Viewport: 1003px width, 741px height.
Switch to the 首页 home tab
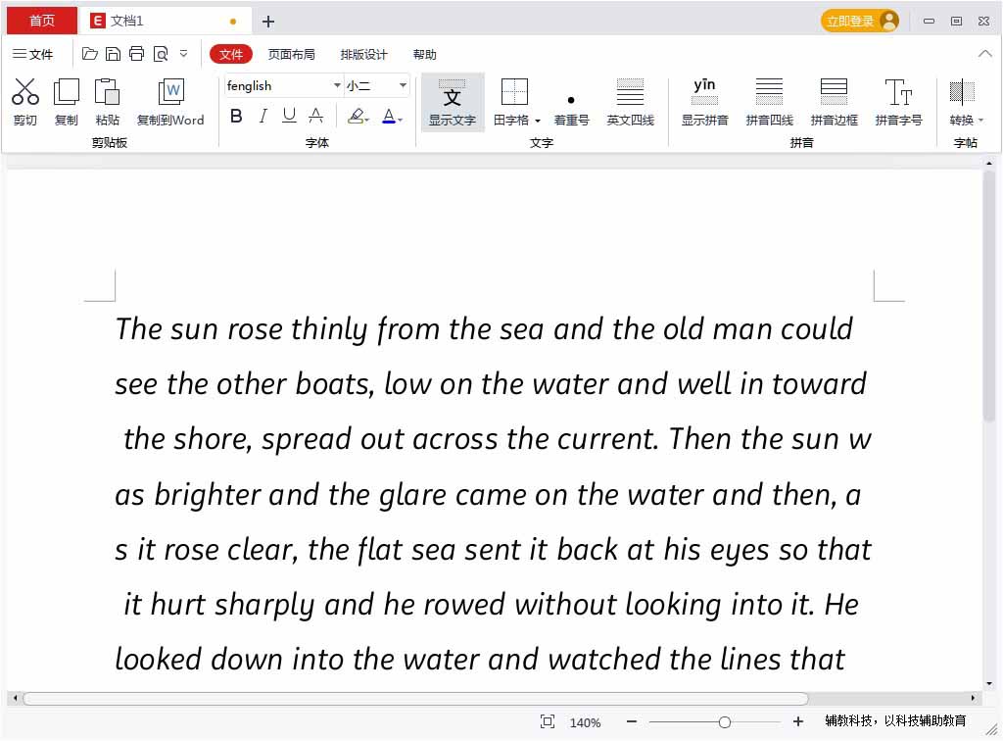tap(41, 21)
